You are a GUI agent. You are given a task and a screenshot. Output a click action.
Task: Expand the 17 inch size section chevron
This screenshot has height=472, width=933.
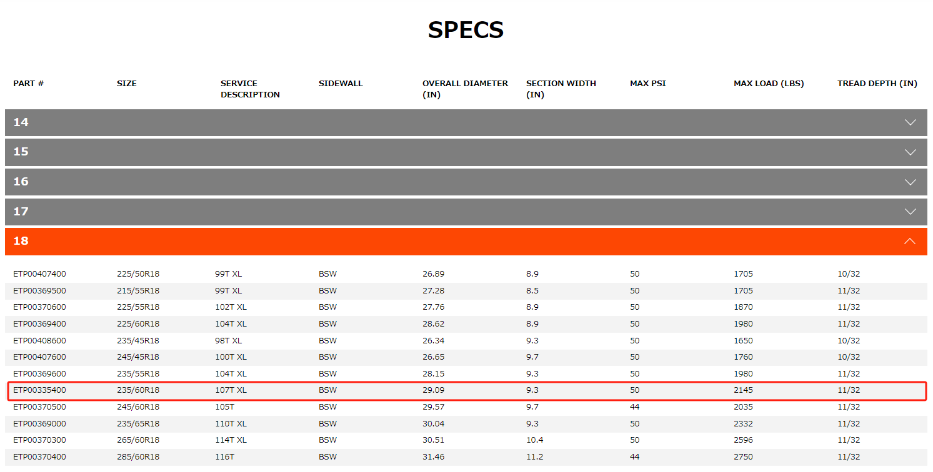(x=910, y=212)
